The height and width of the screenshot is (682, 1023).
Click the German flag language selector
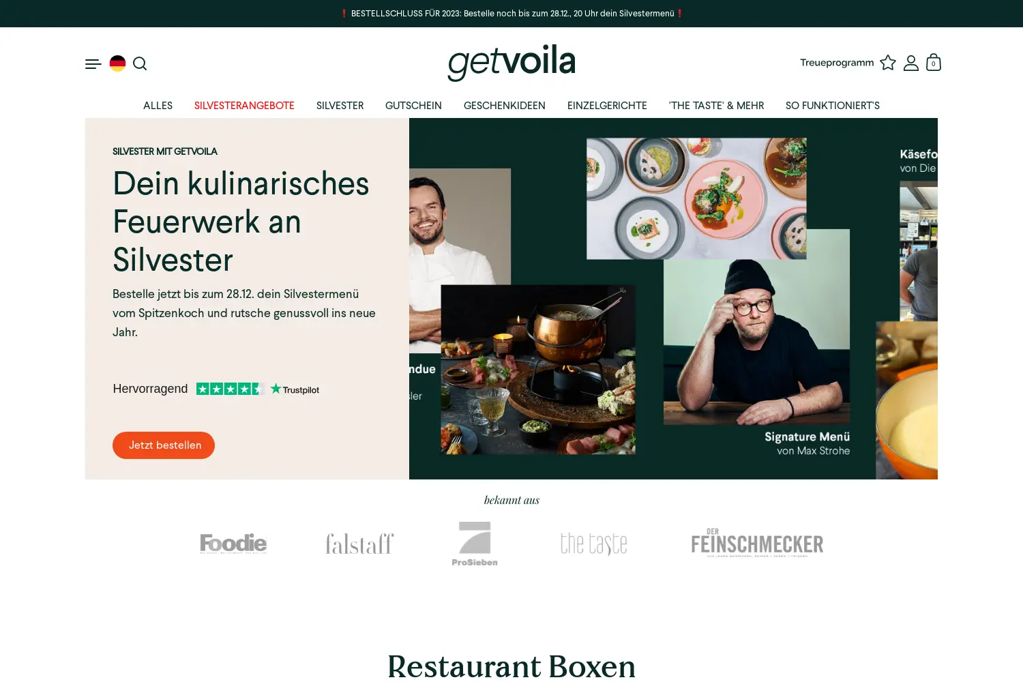(117, 63)
